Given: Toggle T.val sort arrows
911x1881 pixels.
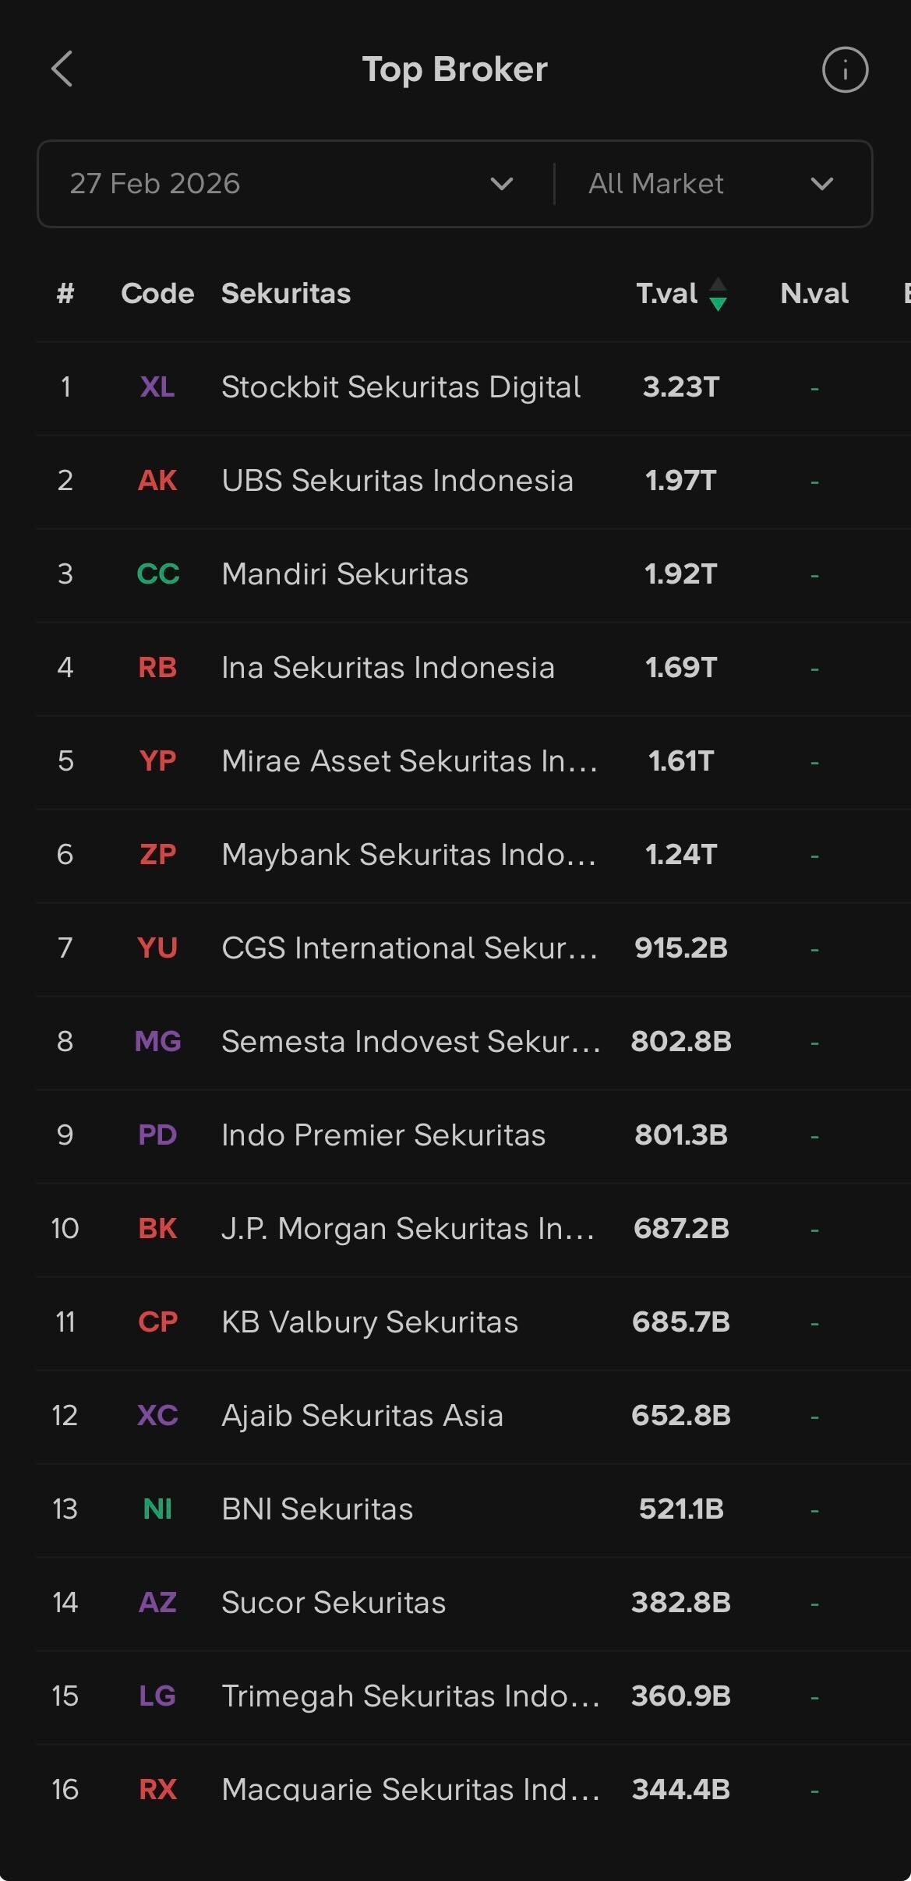Looking at the screenshot, I should (x=718, y=294).
